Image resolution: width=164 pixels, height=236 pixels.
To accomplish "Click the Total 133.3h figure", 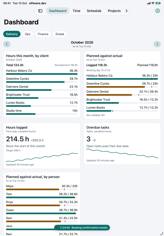I will [15, 65].
